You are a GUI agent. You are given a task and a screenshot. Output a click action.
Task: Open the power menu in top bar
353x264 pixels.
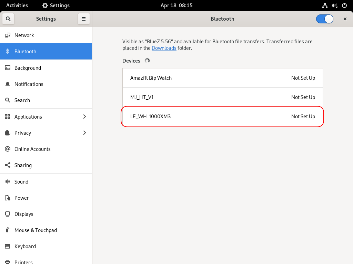point(344,5)
